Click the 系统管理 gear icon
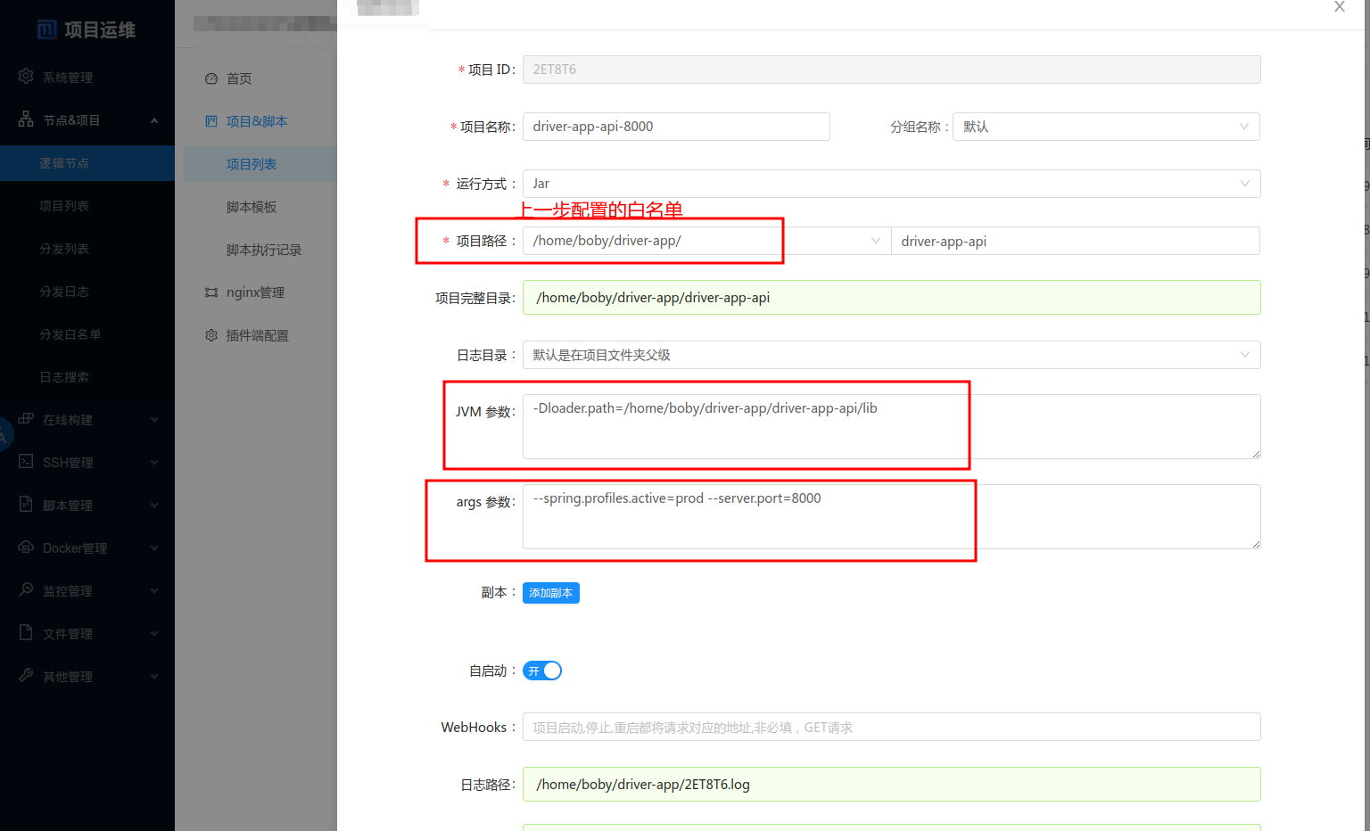This screenshot has width=1370, height=831. 26,77
